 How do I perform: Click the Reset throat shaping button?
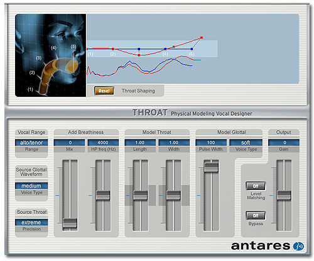click(x=104, y=91)
